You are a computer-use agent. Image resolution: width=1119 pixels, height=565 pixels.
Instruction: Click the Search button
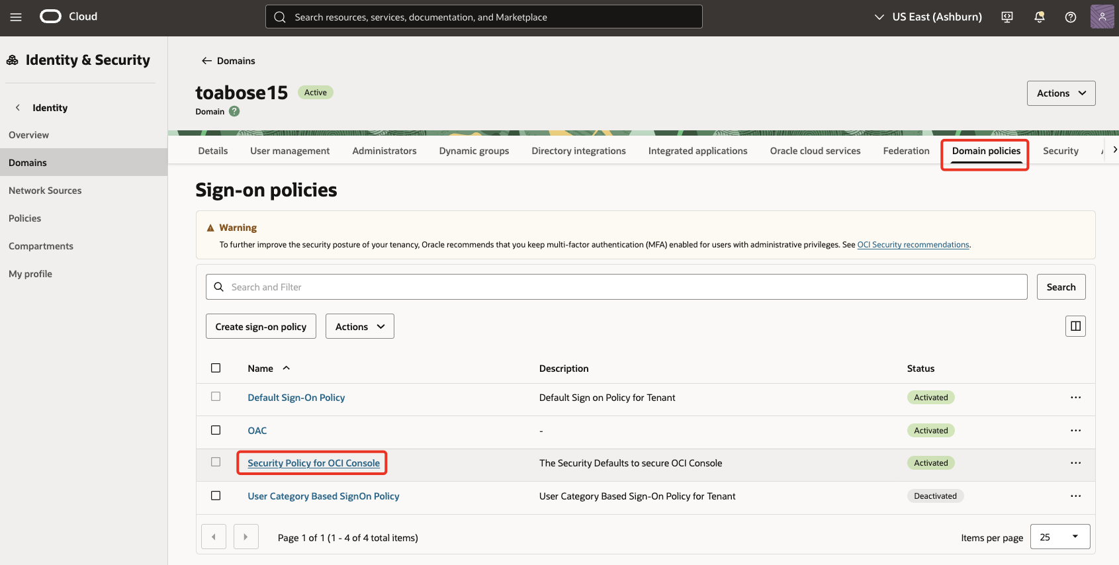[1061, 286]
